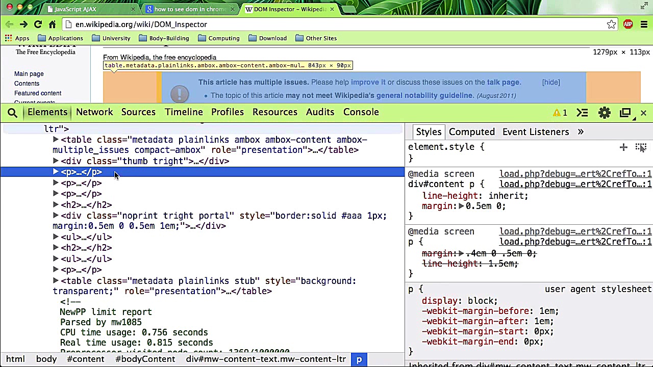Viewport: 653px width, 367px height.
Task: Switch to the Network panel tab
Action: (x=94, y=112)
